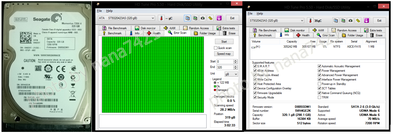Click the End value spinner arrows
Viewport: 394px width, 134px height.
coord(235,67)
